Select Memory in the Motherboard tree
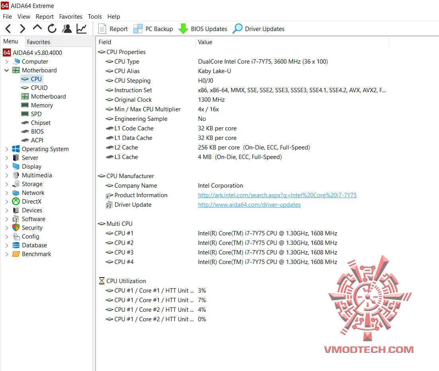 [42, 105]
